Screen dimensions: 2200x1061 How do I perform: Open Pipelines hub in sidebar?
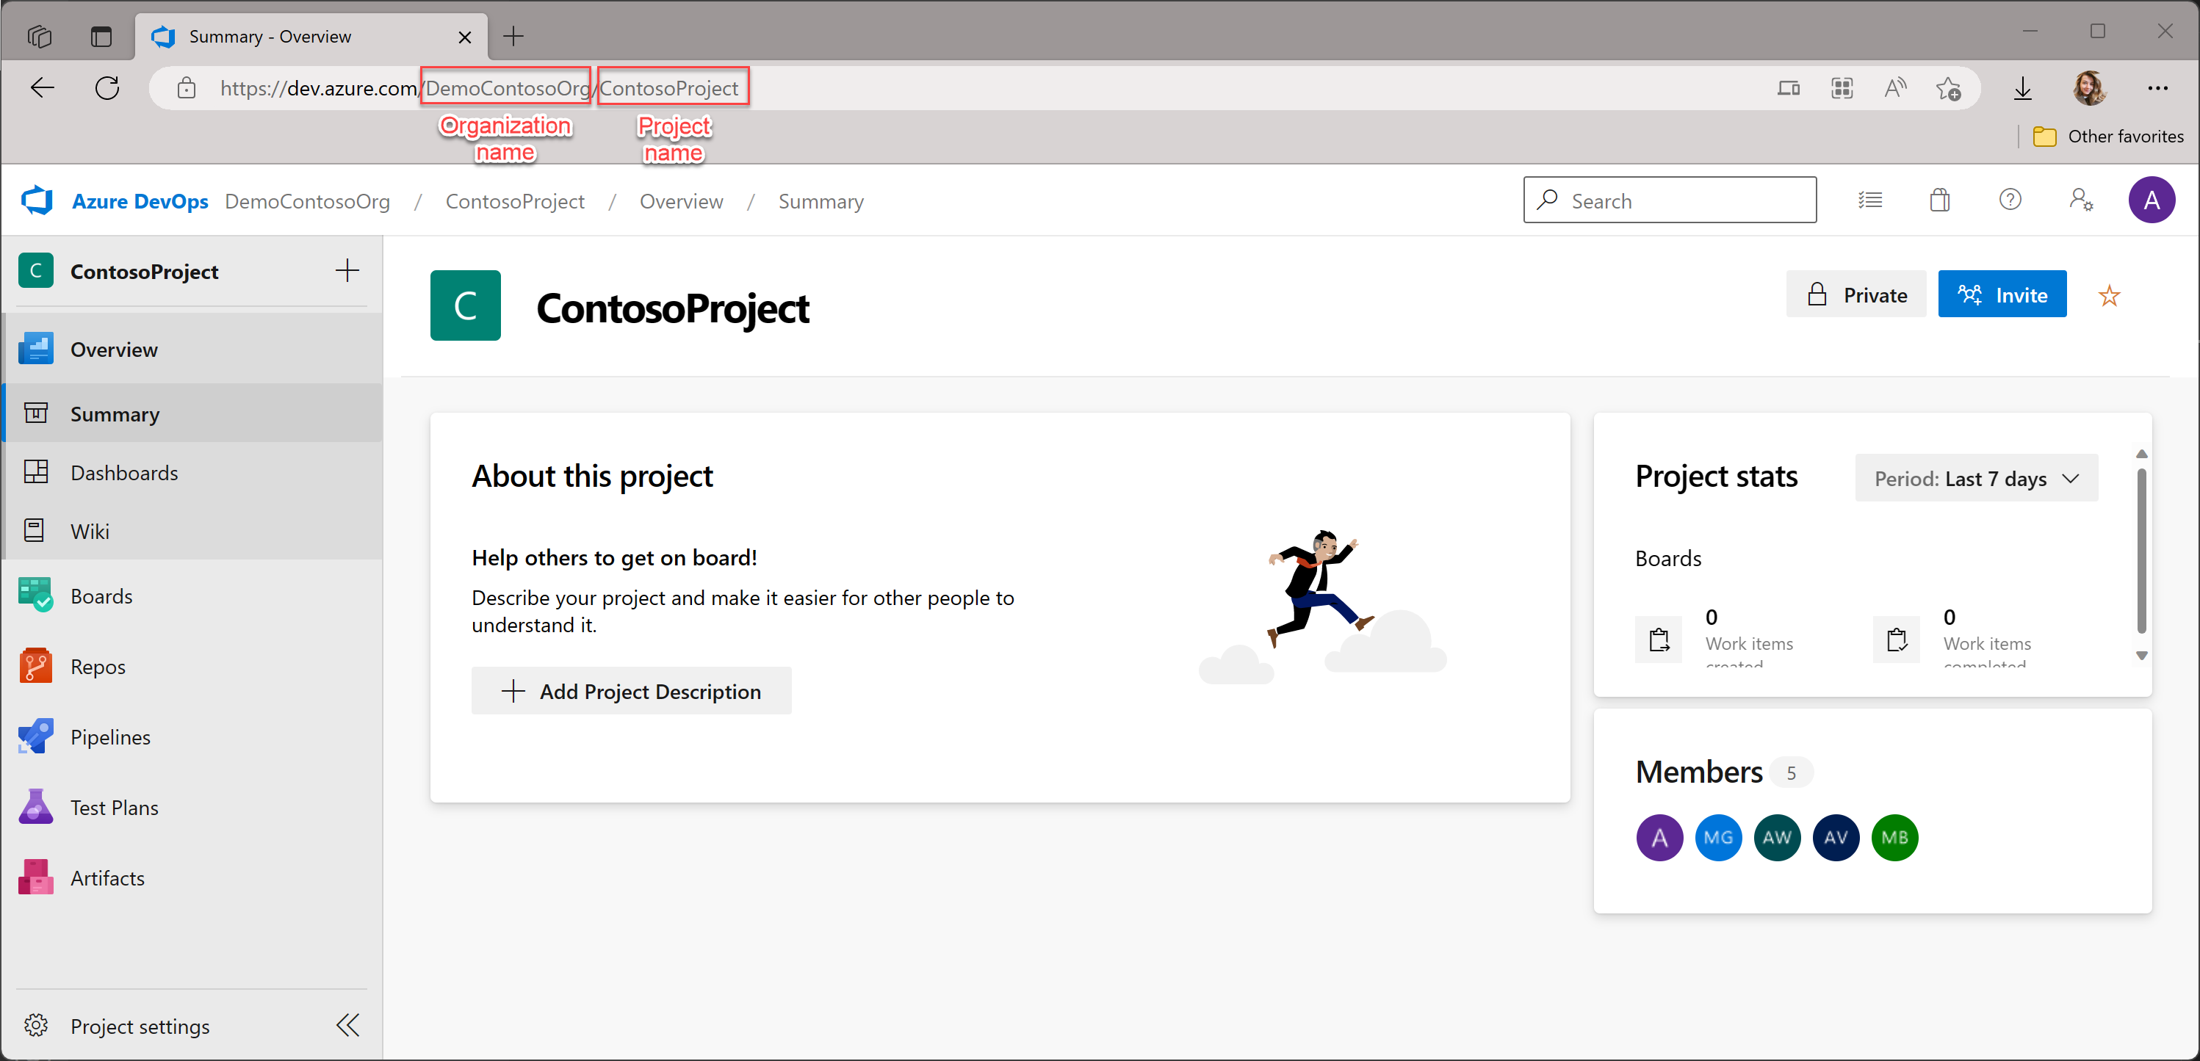tap(110, 736)
